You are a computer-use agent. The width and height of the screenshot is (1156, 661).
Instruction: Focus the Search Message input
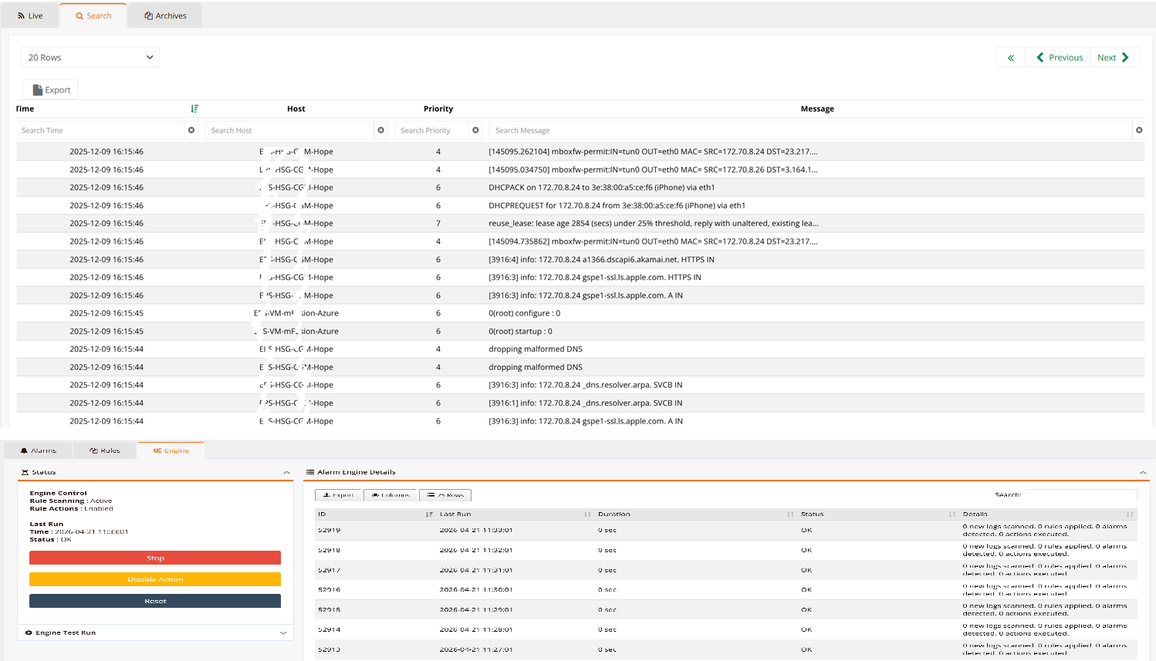point(810,130)
